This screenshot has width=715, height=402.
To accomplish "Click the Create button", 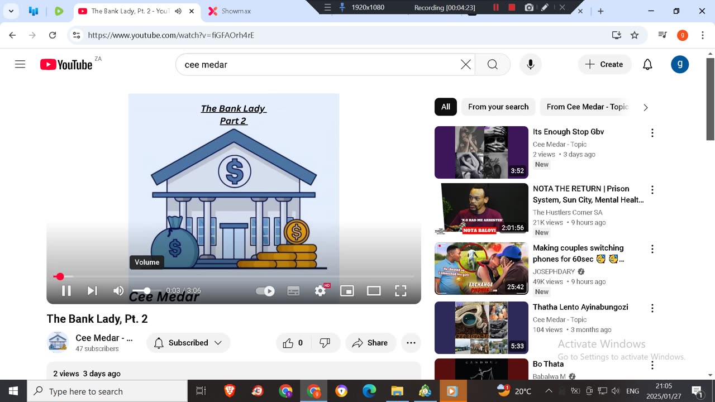I will [604, 65].
